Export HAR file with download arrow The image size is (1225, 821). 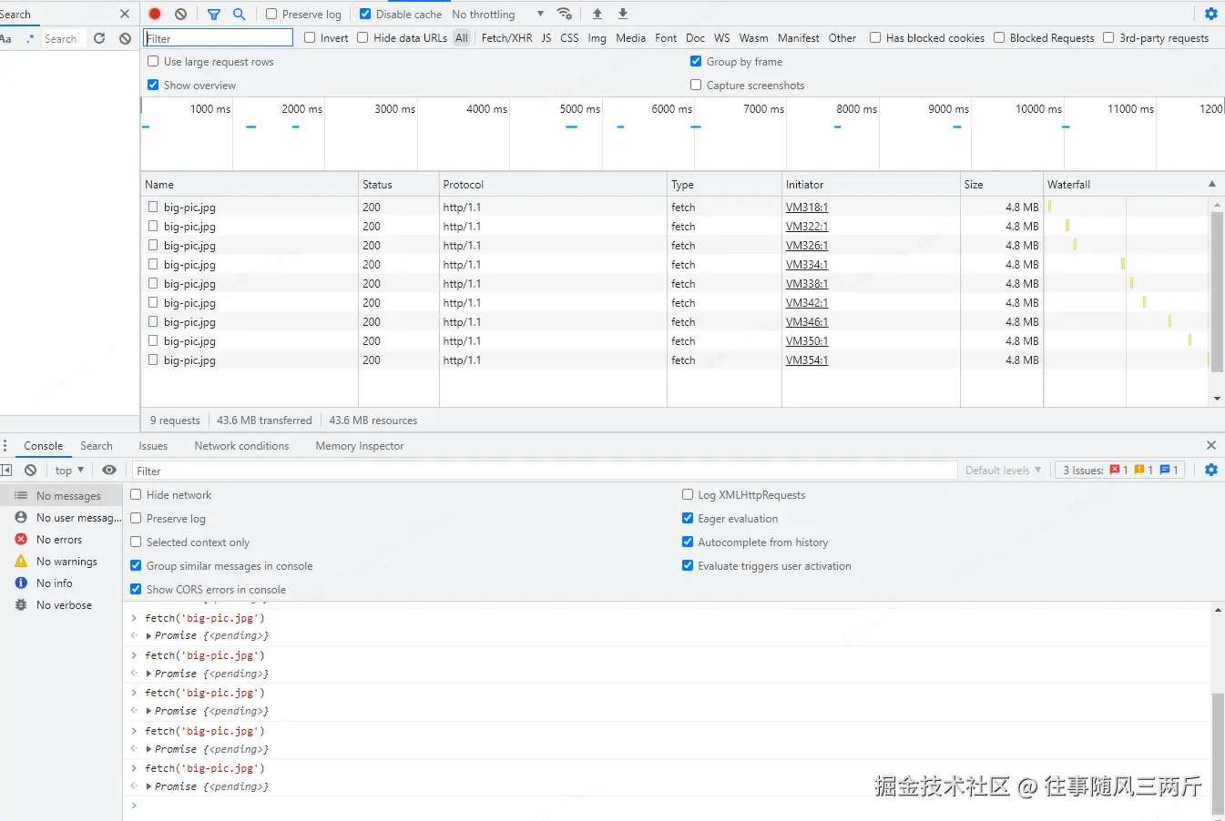pos(623,14)
